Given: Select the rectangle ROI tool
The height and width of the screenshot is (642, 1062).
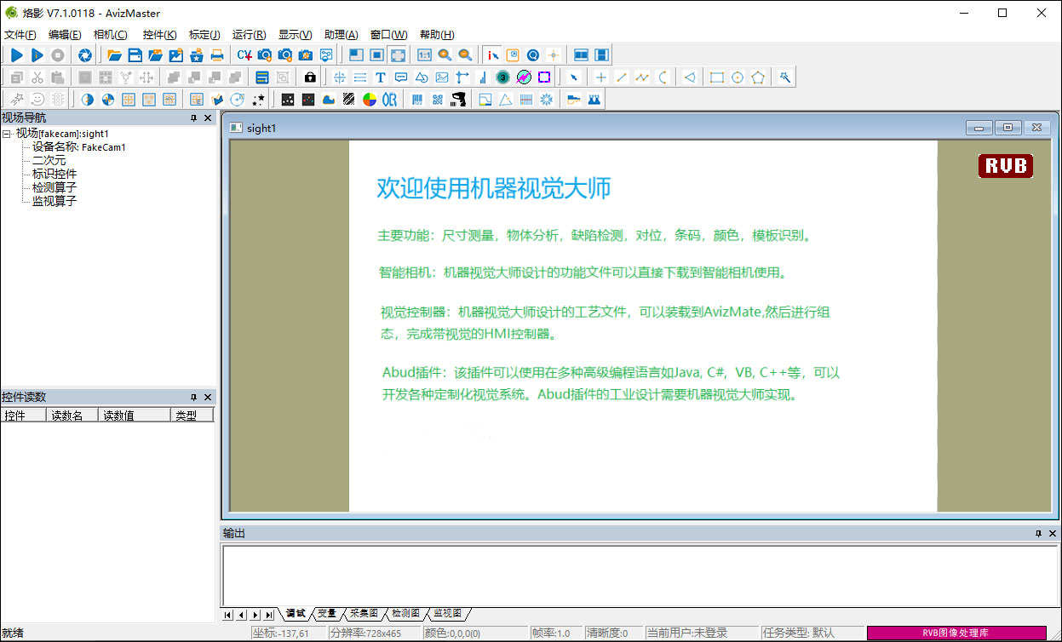Looking at the screenshot, I should coord(717,77).
